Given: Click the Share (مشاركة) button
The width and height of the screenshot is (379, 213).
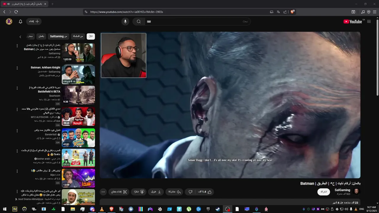Looking at the screenshot, I should 174,192.
